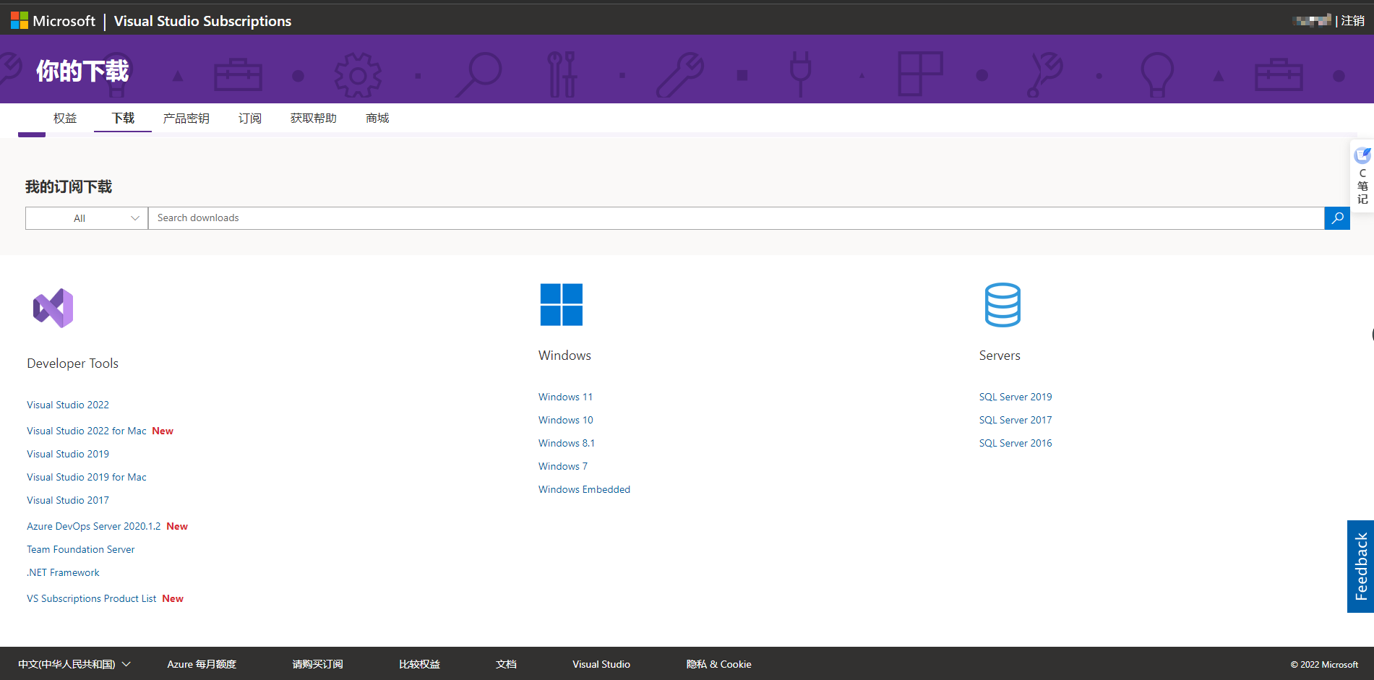Open footer link 请购买订阅
The height and width of the screenshot is (680, 1374).
click(317, 664)
